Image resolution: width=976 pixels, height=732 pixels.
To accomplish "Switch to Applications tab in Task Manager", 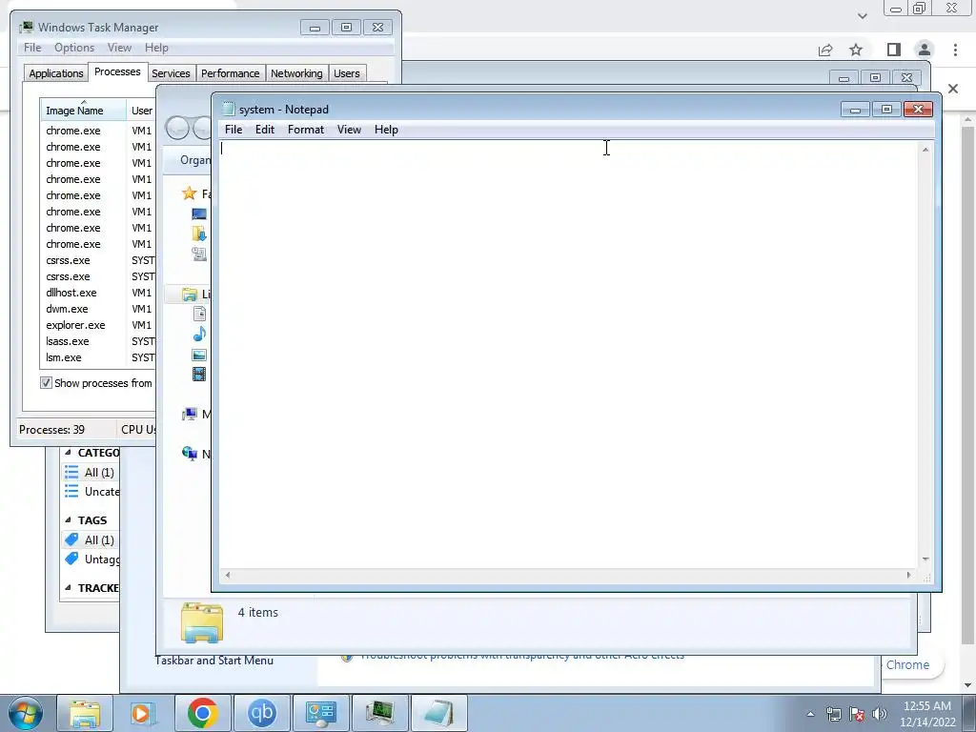I will pyautogui.click(x=56, y=73).
